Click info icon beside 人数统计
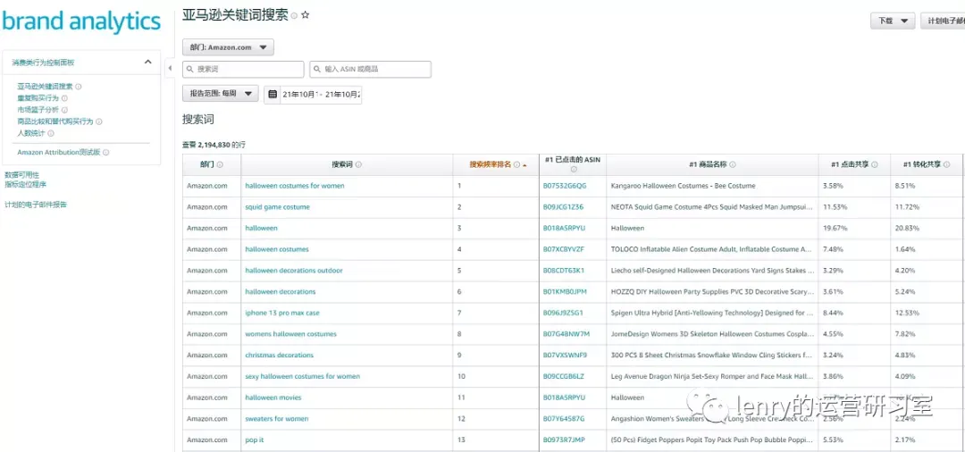Screen dimensions: 965x452 click(51, 133)
